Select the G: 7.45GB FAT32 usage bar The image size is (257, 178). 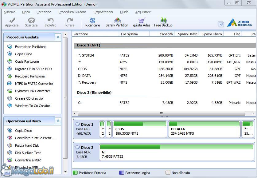click(x=176, y=147)
